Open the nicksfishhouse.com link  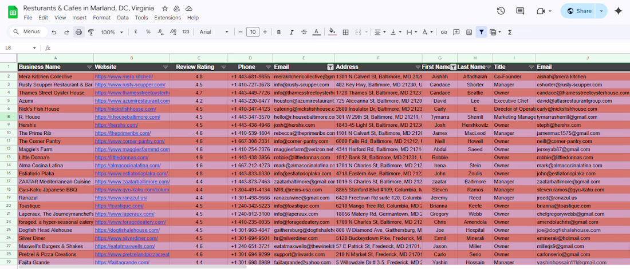tap(125, 109)
